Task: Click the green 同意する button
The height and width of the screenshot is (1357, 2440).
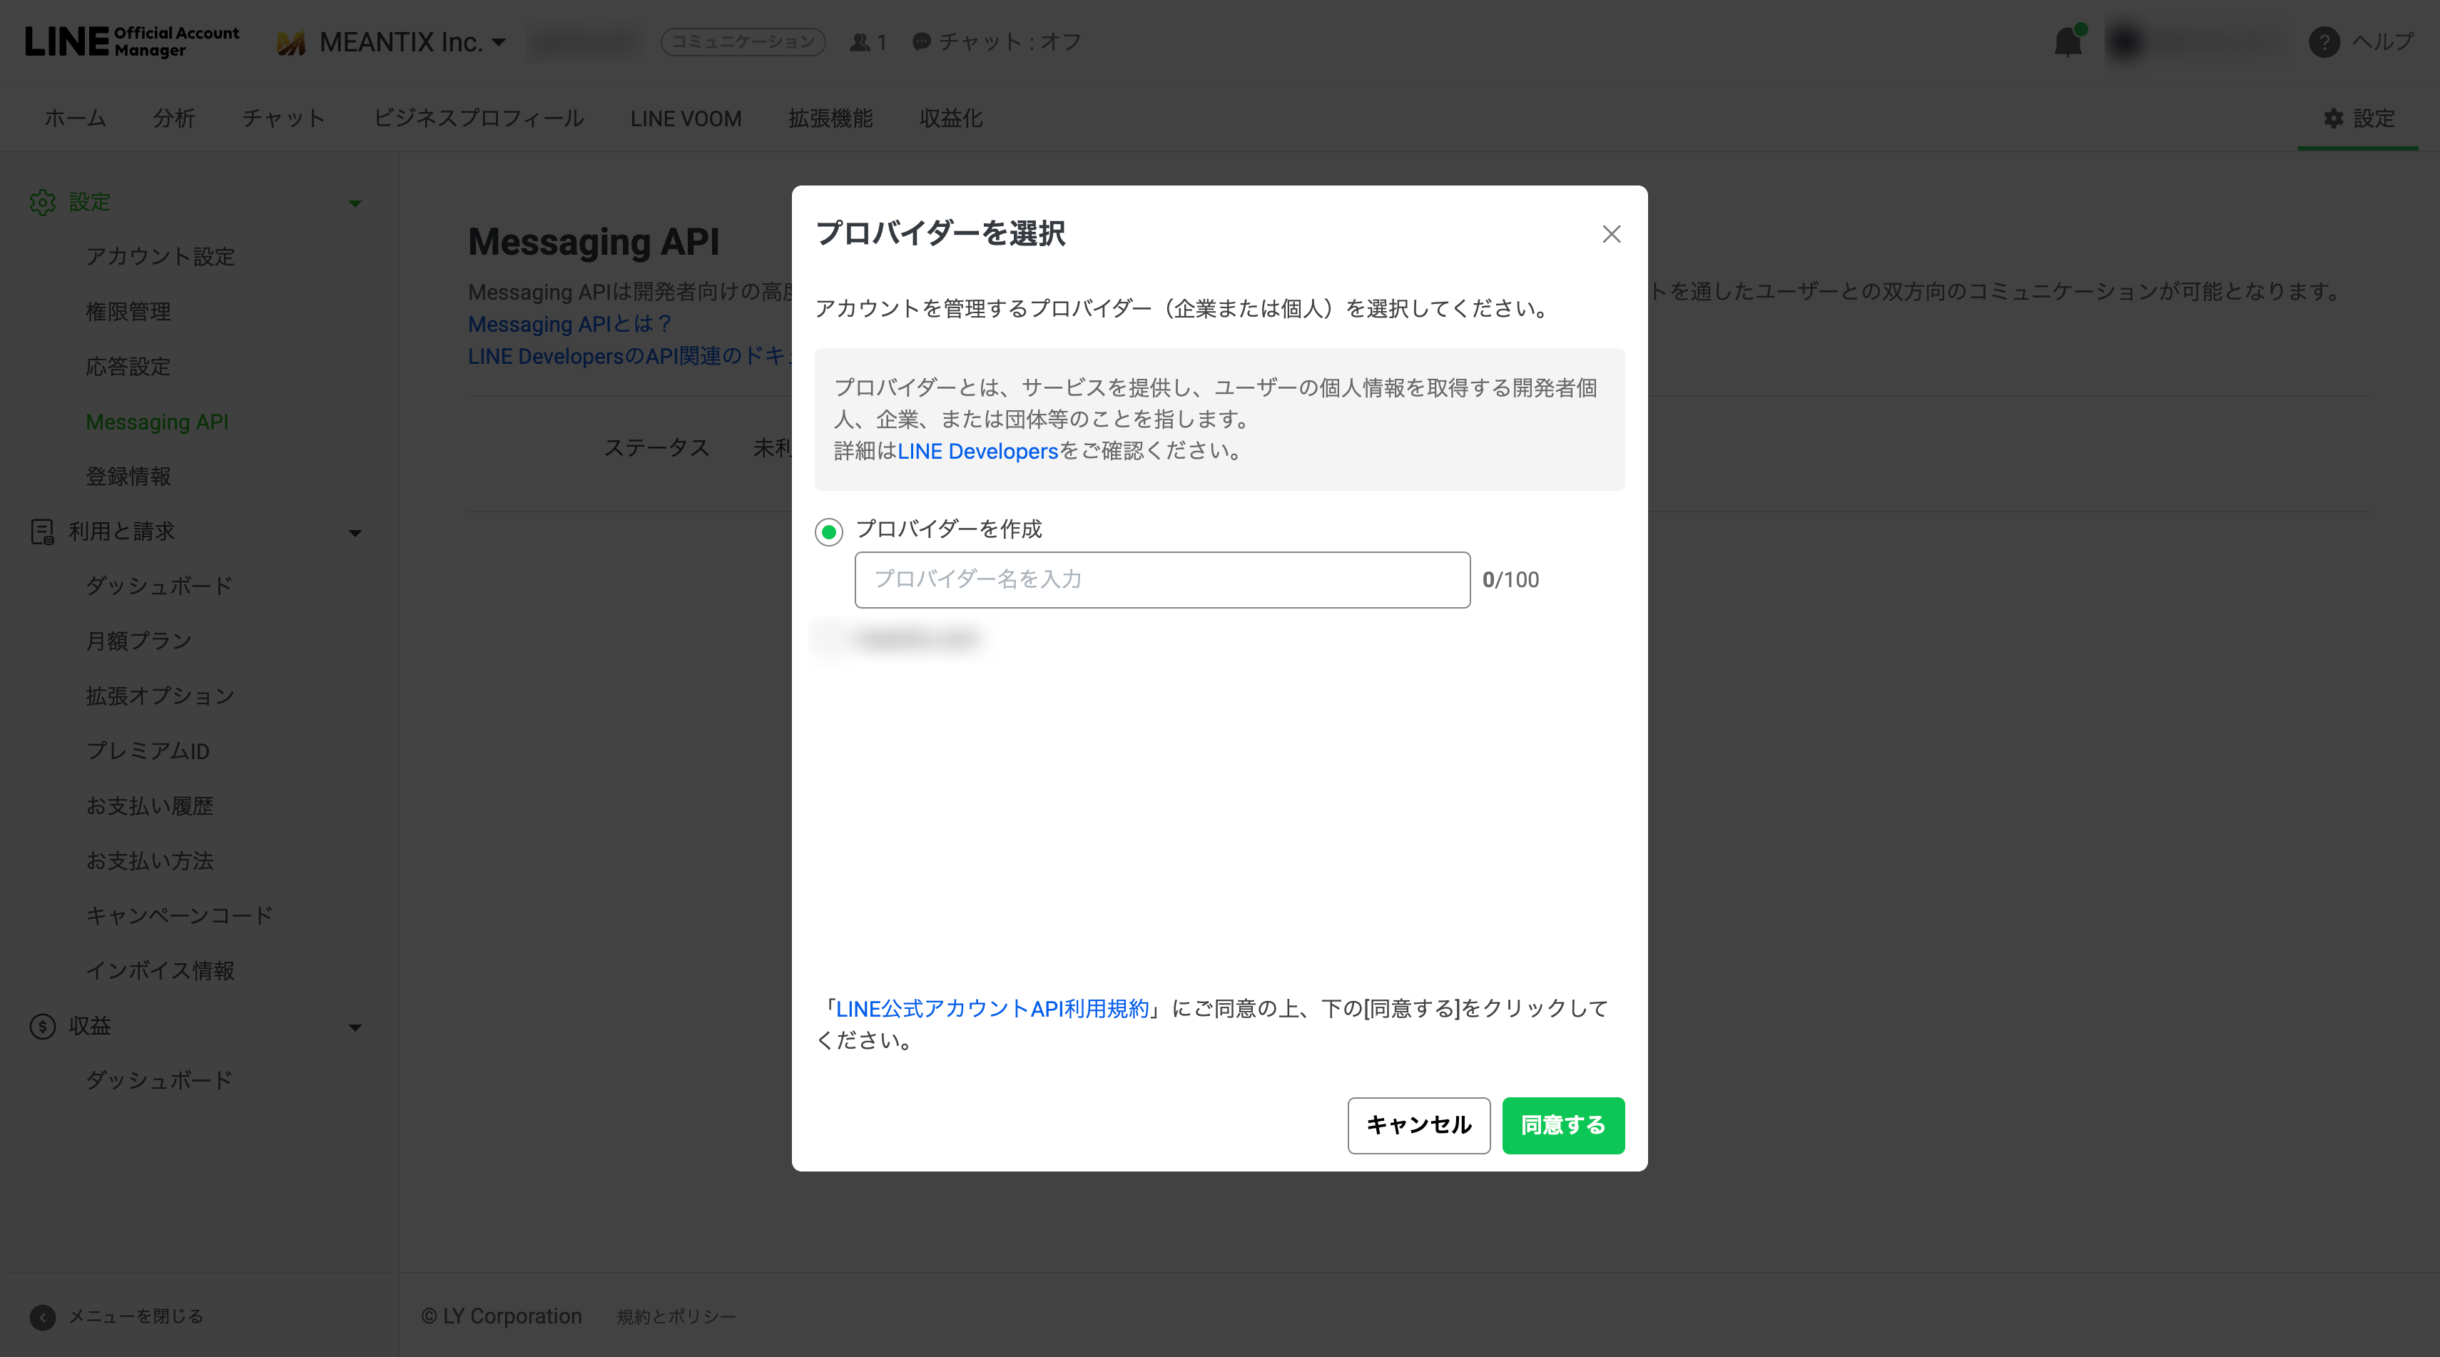Action: [1562, 1125]
